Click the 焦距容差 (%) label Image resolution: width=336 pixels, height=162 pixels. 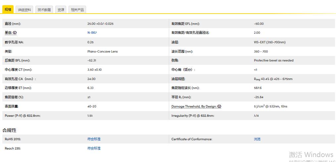pos(14,97)
